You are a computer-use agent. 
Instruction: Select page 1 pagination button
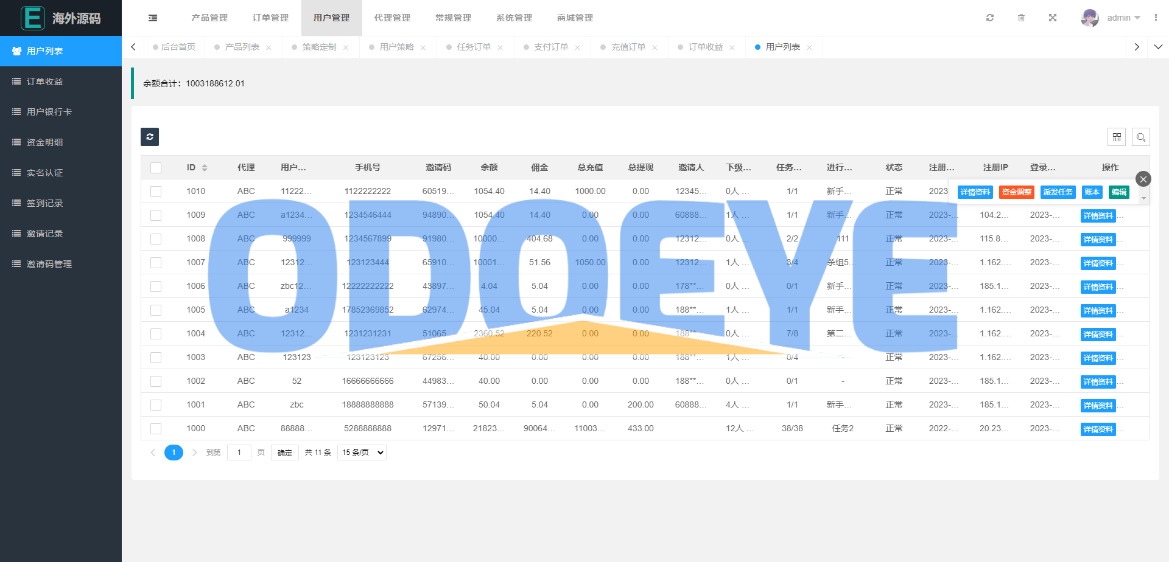pos(174,453)
